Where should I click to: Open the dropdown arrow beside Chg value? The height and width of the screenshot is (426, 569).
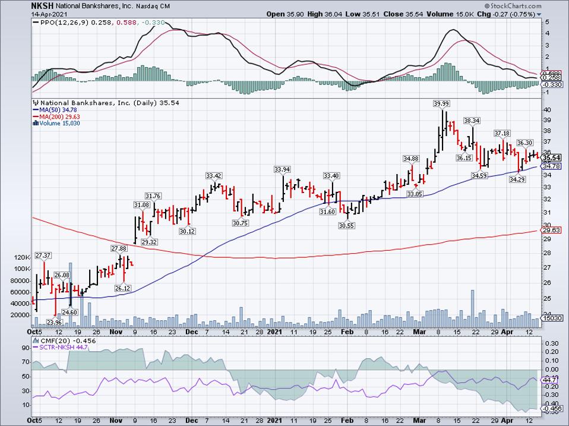tap(539, 14)
